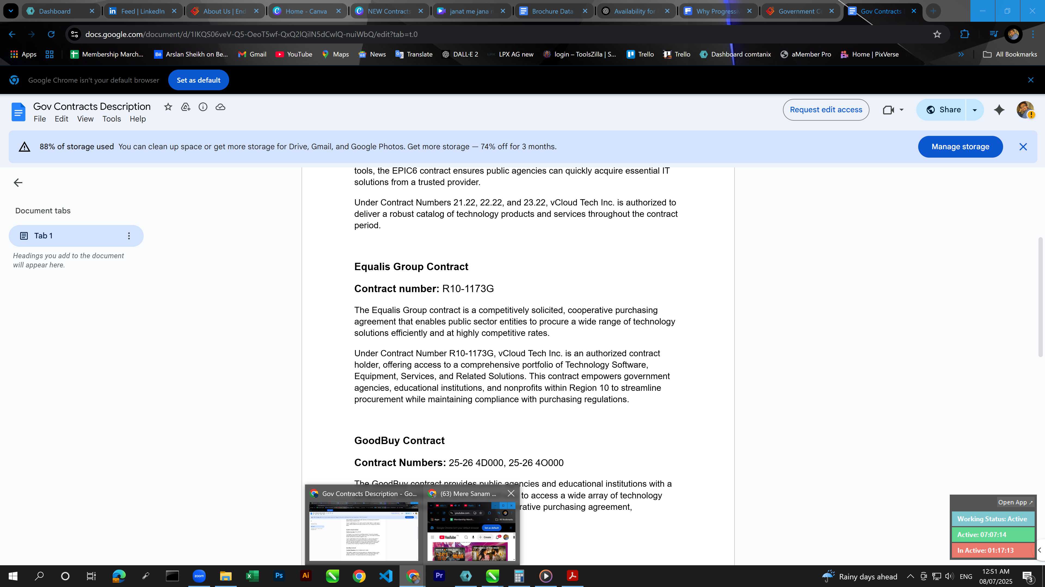Open Apps bookmark shortcut
The image size is (1045, 587).
(23, 54)
